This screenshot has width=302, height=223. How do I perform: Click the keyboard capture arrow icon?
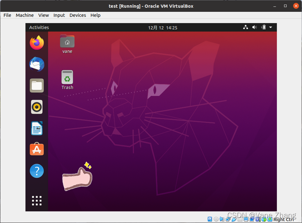coord(270,219)
